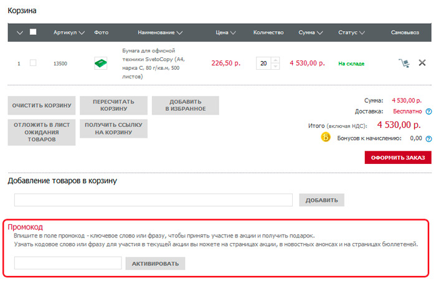Open the Бумага для офисной техники SvetoCopy product name
436x281 pixels.
tap(153, 64)
